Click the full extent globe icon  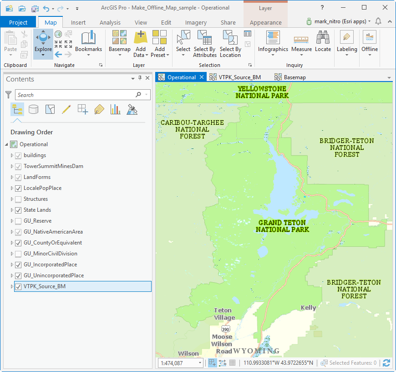point(58,34)
